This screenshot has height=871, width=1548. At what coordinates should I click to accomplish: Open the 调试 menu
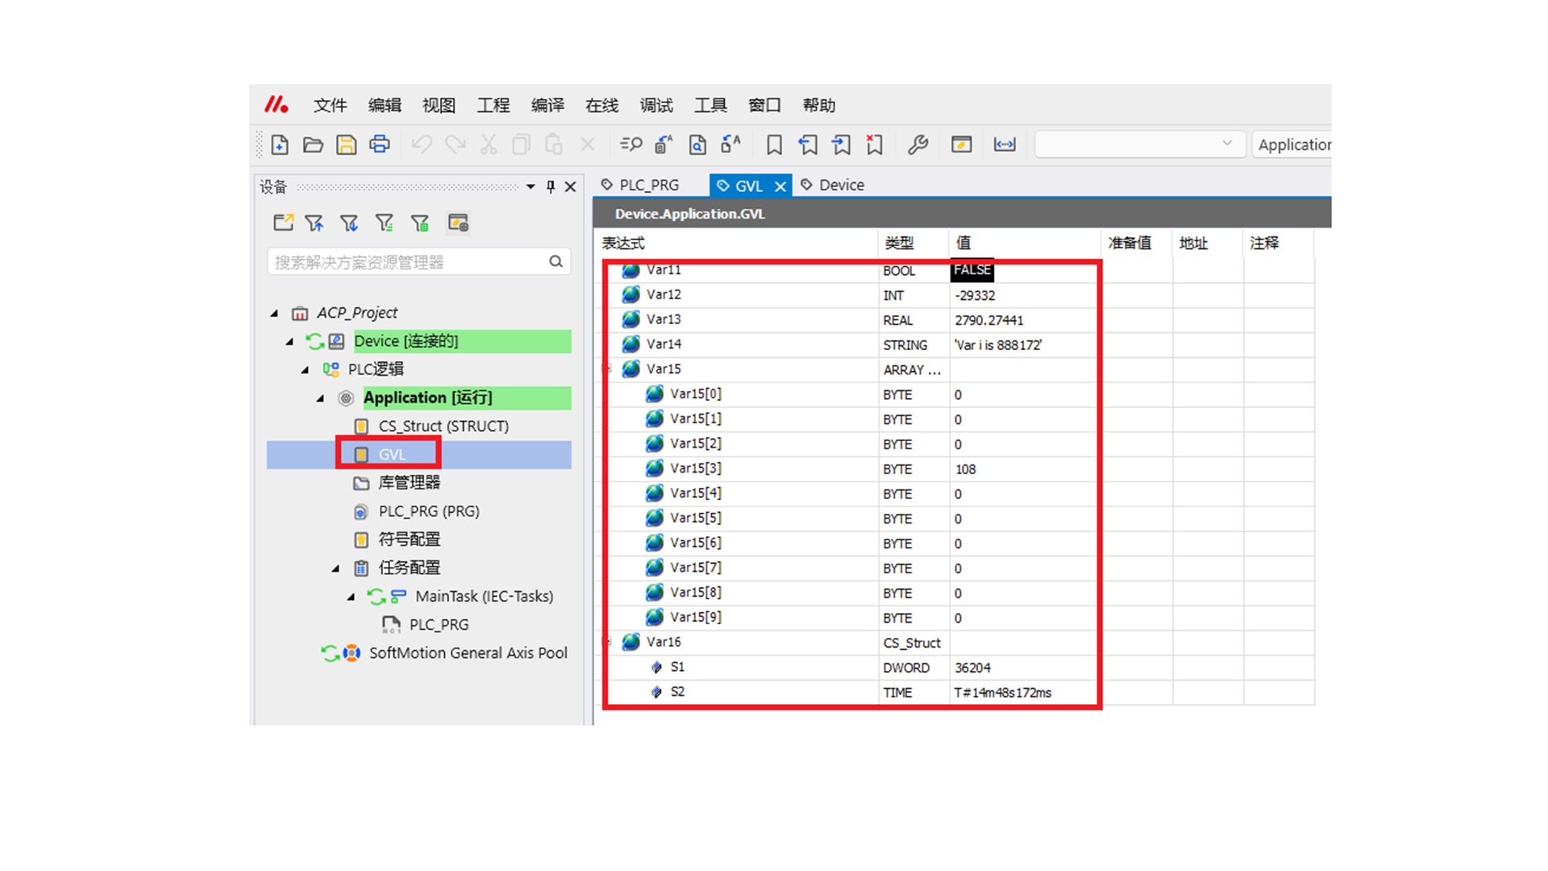click(x=655, y=106)
